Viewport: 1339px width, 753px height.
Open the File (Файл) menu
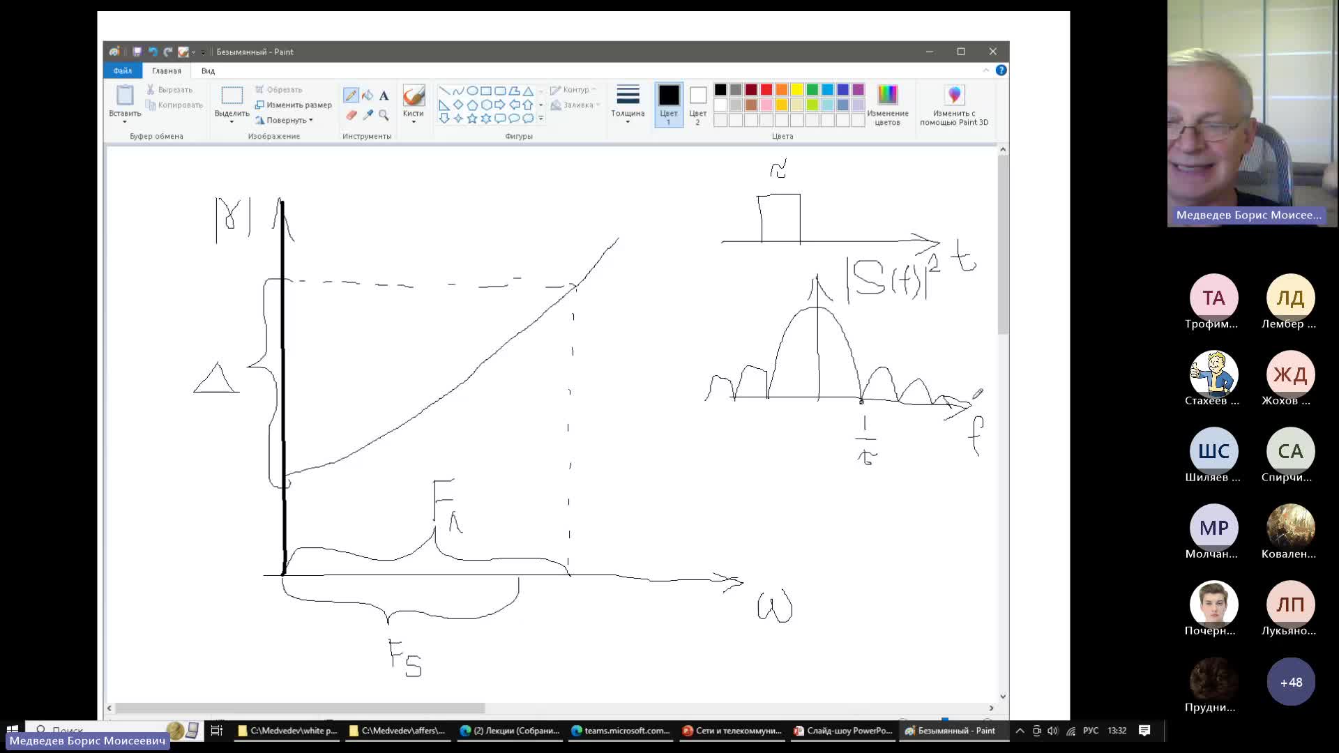pyautogui.click(x=123, y=70)
